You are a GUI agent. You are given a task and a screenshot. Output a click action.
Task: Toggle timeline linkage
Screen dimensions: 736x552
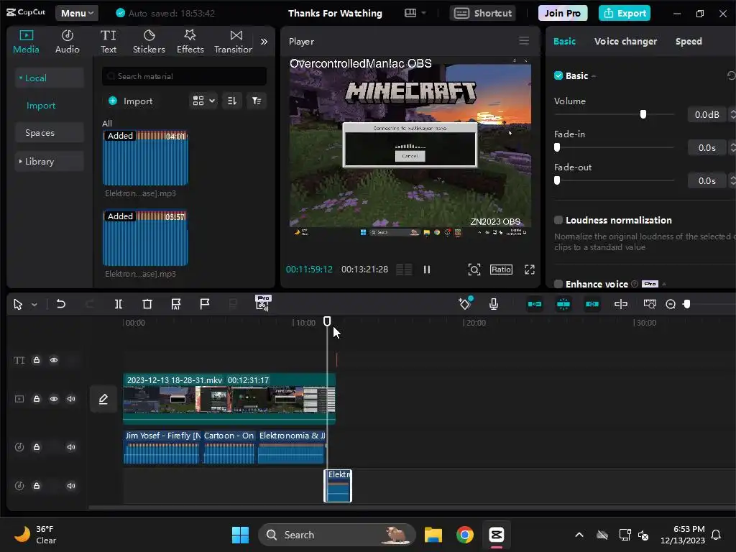pos(592,304)
